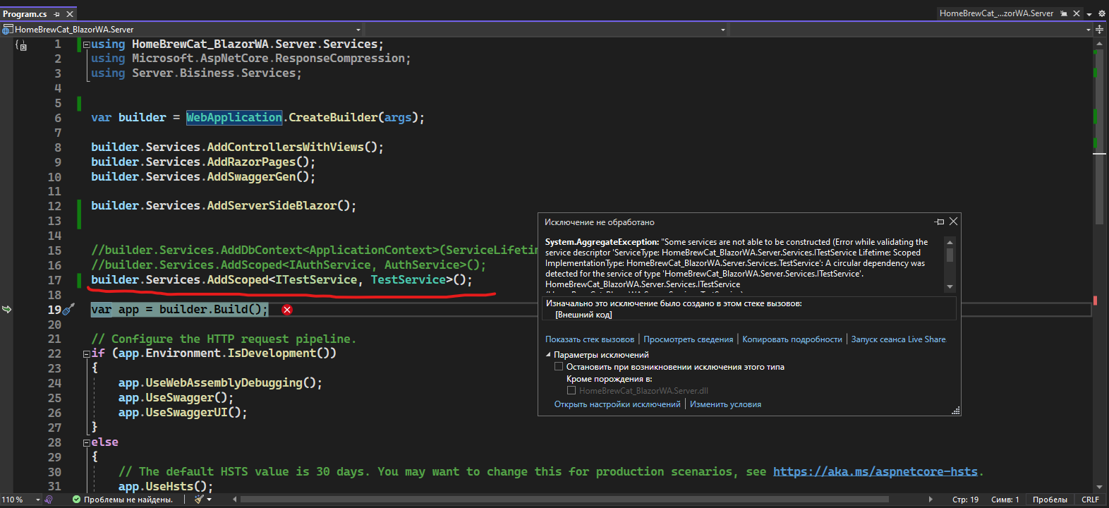Image resolution: width=1109 pixels, height=508 pixels.
Task: Show the call stack link
Action: pyautogui.click(x=590, y=339)
